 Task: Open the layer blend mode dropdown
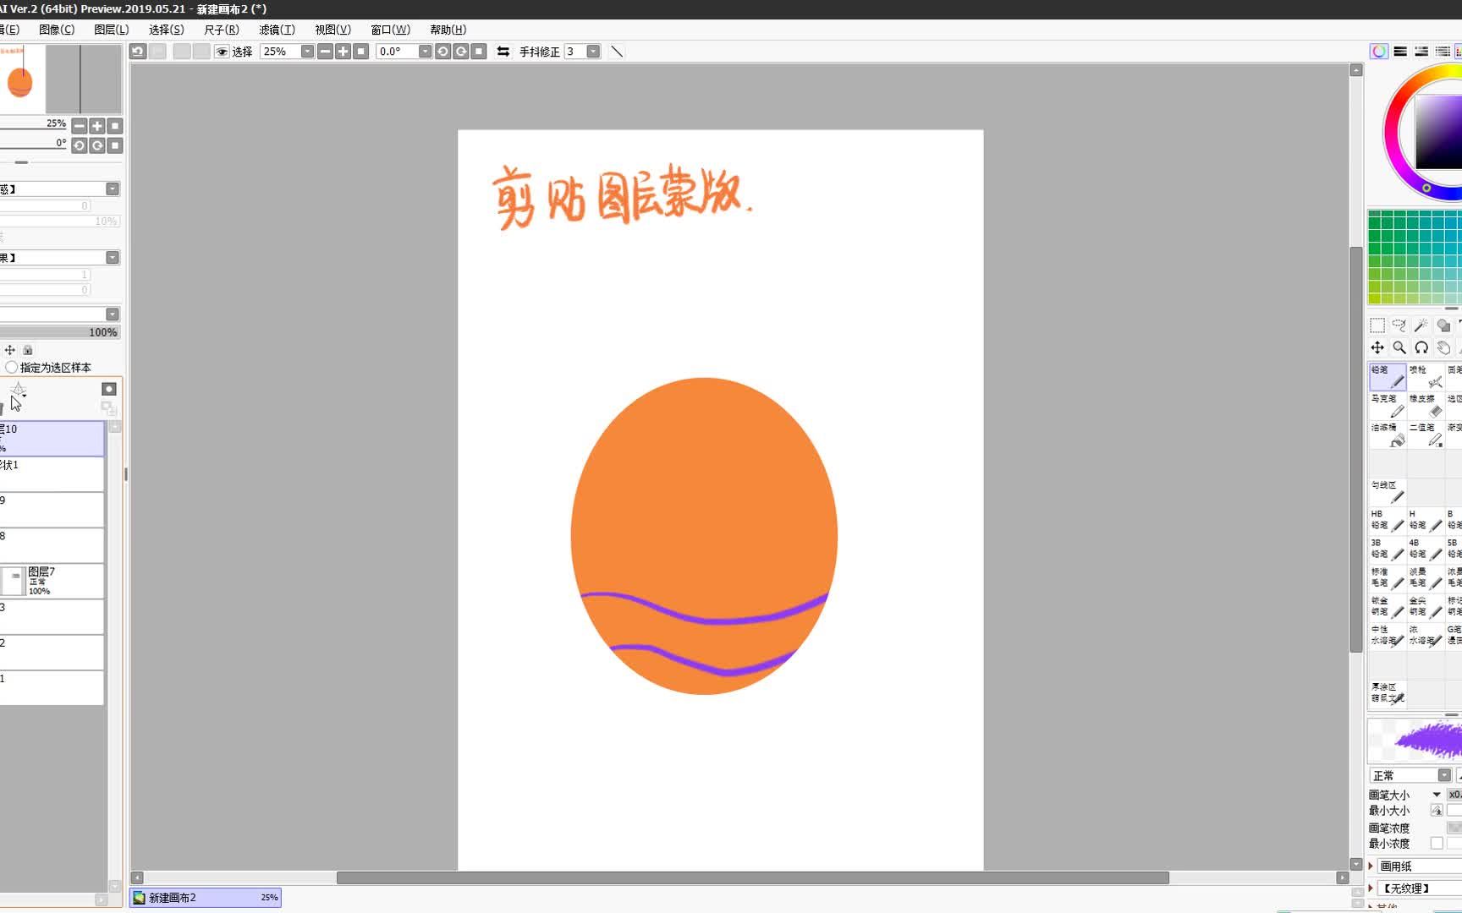113,314
